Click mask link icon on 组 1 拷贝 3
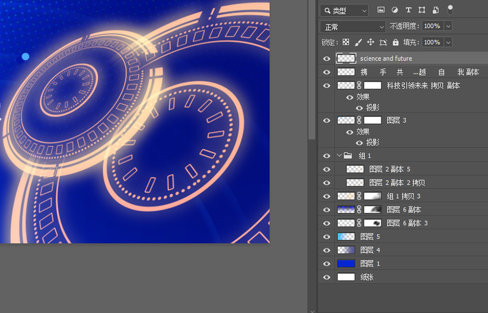 pos(359,196)
